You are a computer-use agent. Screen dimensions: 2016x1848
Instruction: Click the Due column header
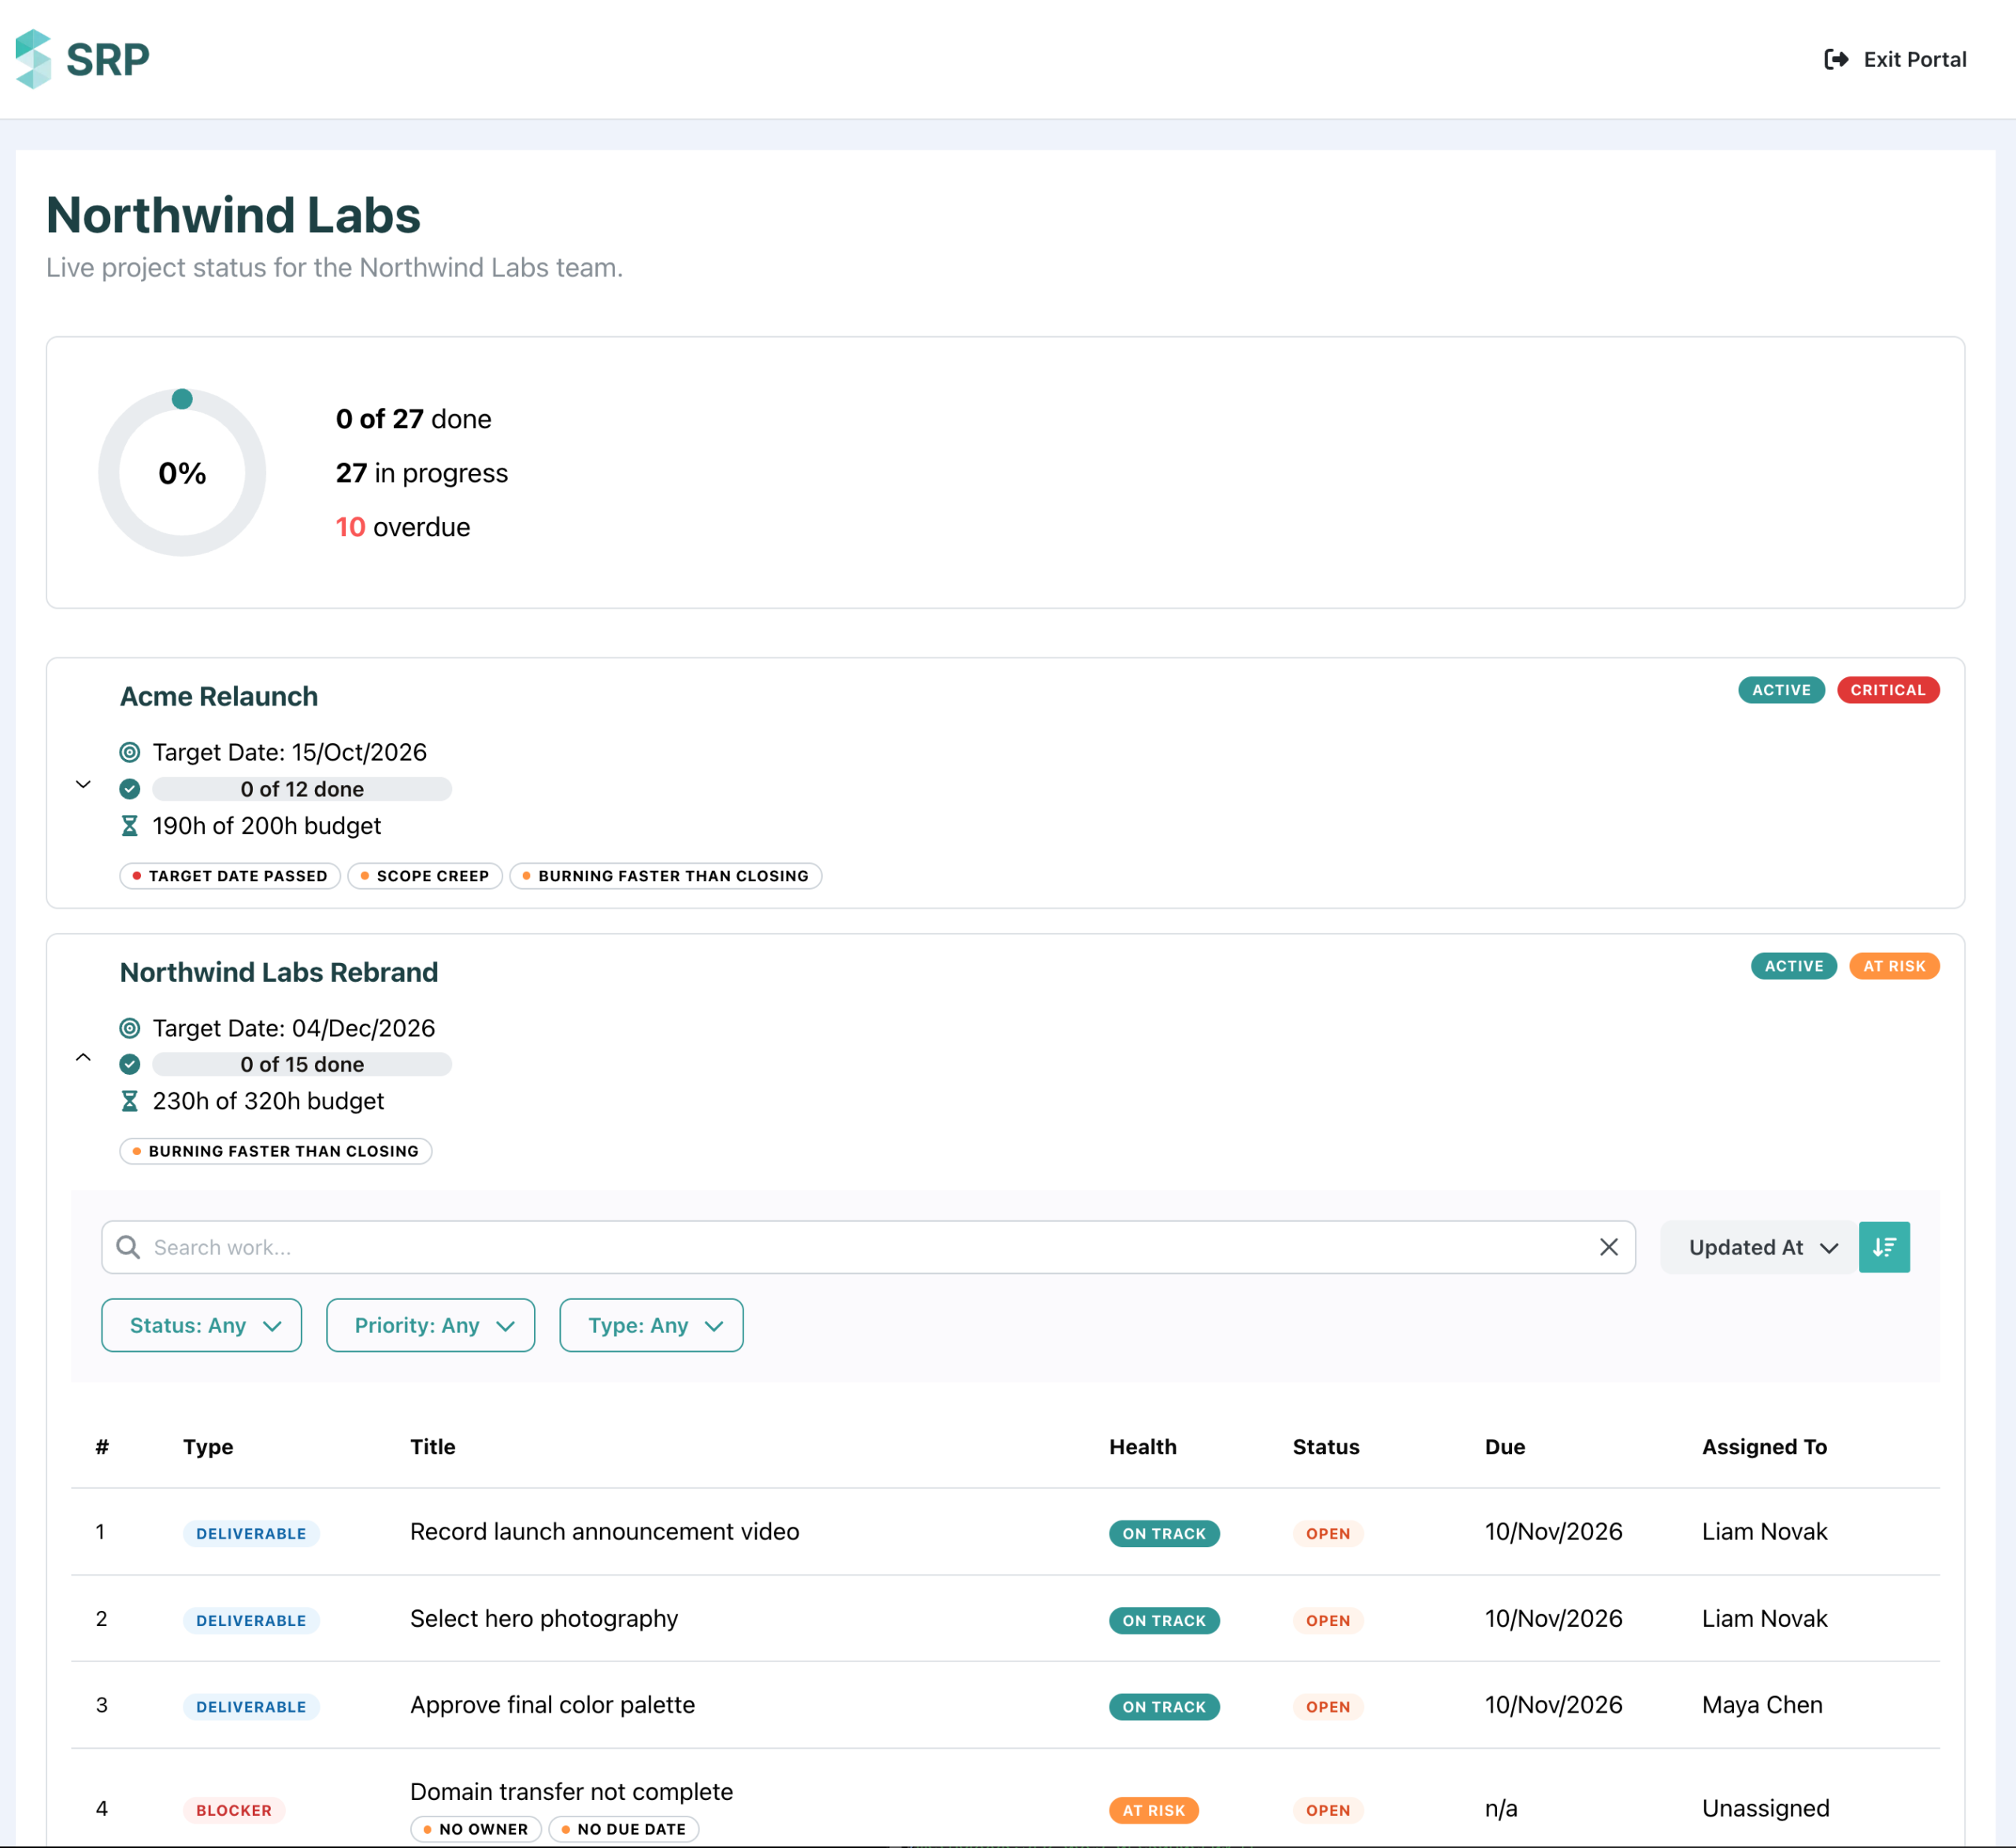pyautogui.click(x=1504, y=1446)
